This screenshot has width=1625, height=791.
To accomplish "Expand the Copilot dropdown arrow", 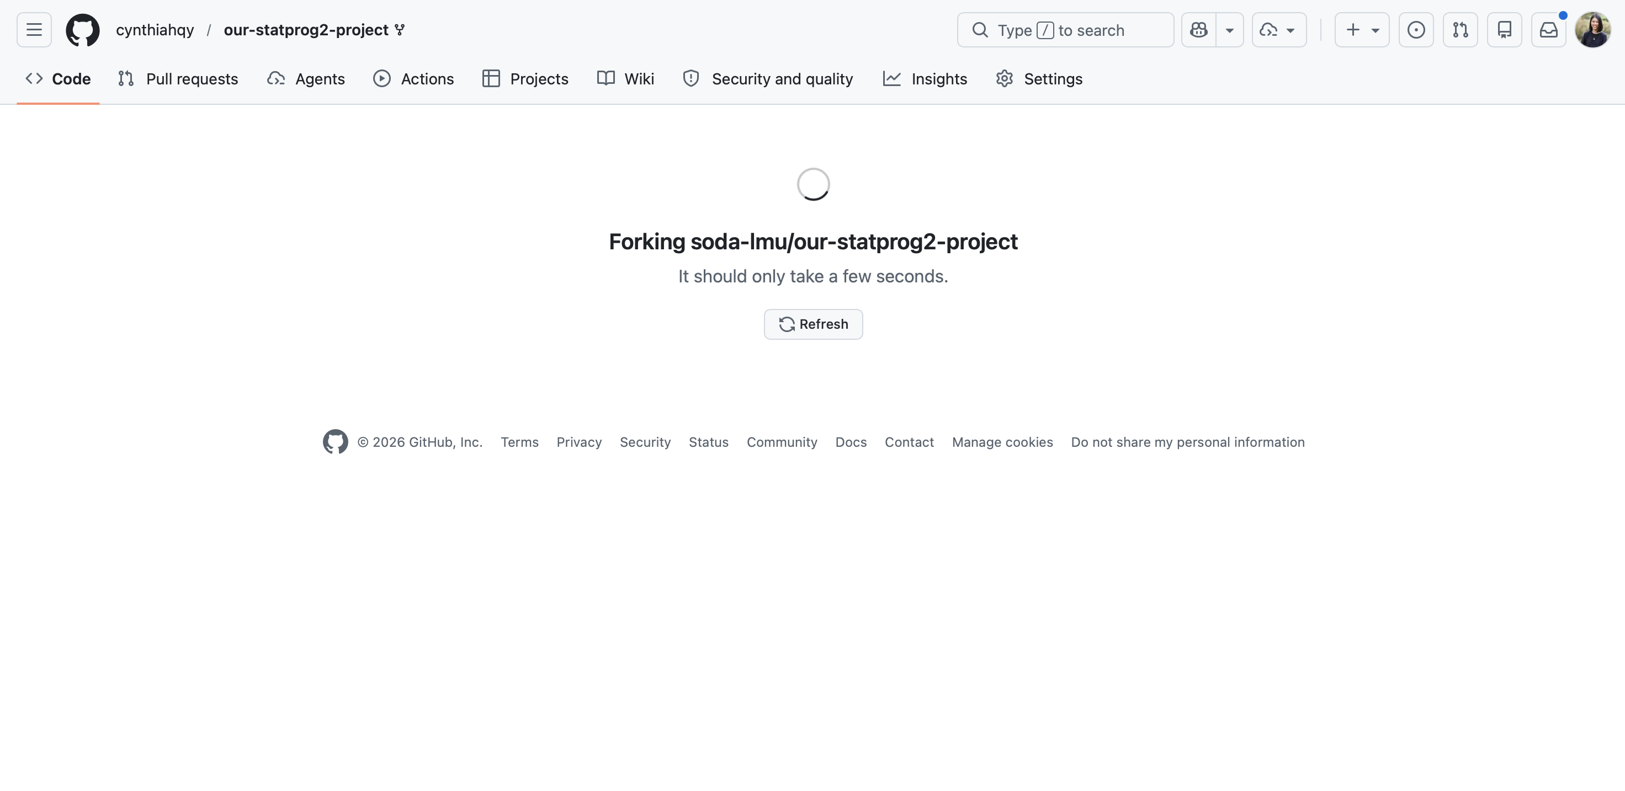I will click(x=1229, y=30).
